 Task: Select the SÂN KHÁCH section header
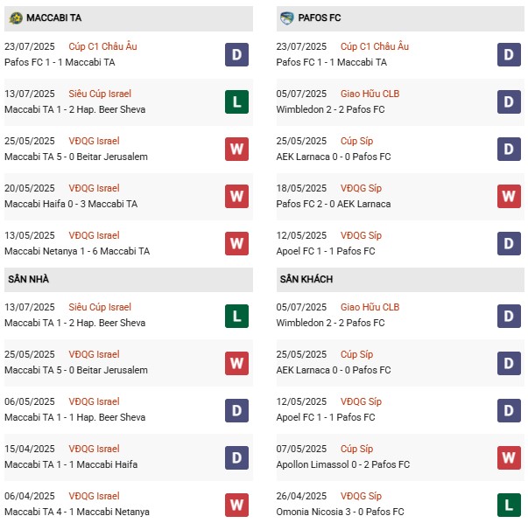[306, 279]
